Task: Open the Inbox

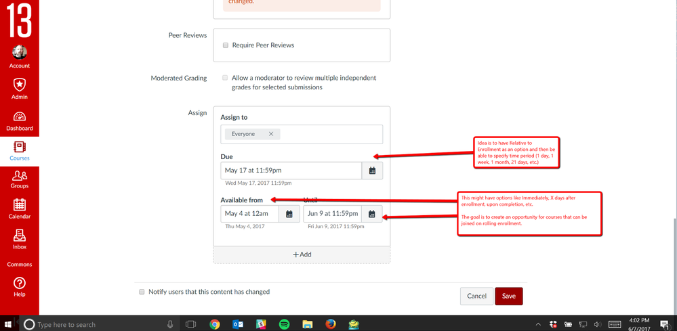Action: pos(19,240)
